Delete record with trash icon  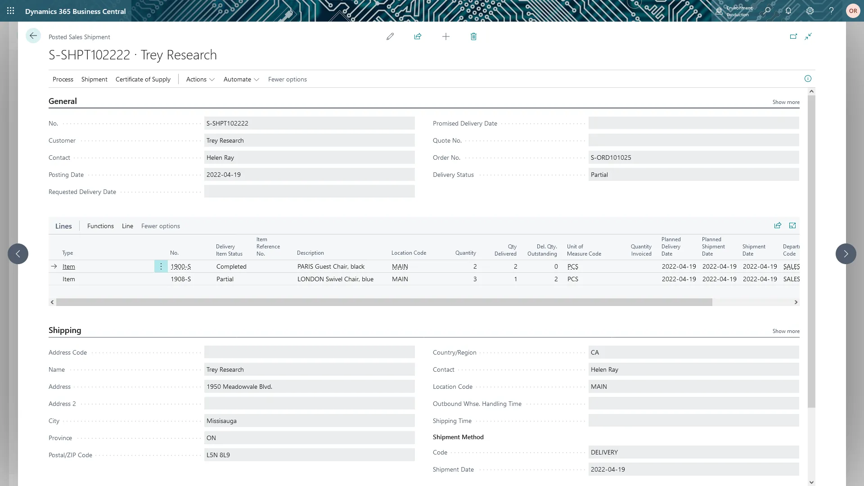coord(473,36)
